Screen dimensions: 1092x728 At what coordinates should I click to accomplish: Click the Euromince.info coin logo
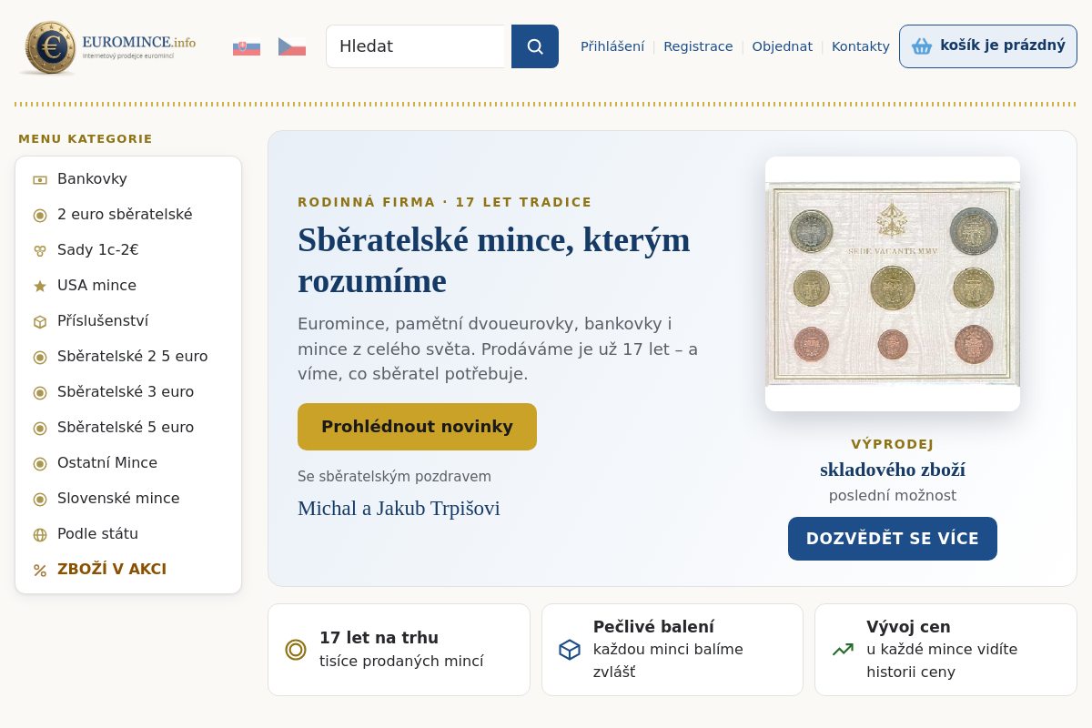click(x=107, y=47)
